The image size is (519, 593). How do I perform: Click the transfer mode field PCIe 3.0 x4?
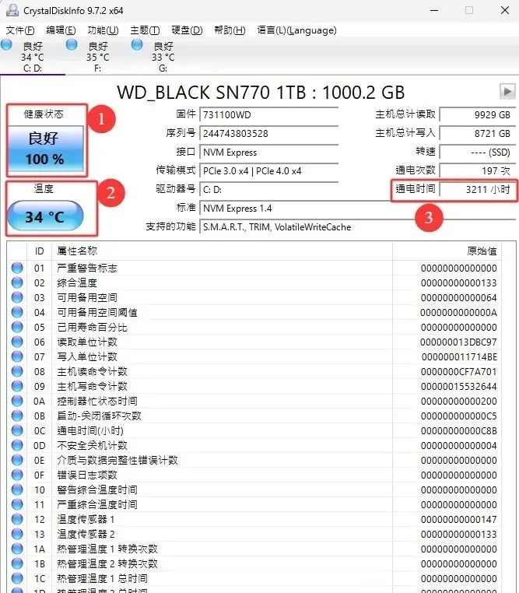(268, 171)
